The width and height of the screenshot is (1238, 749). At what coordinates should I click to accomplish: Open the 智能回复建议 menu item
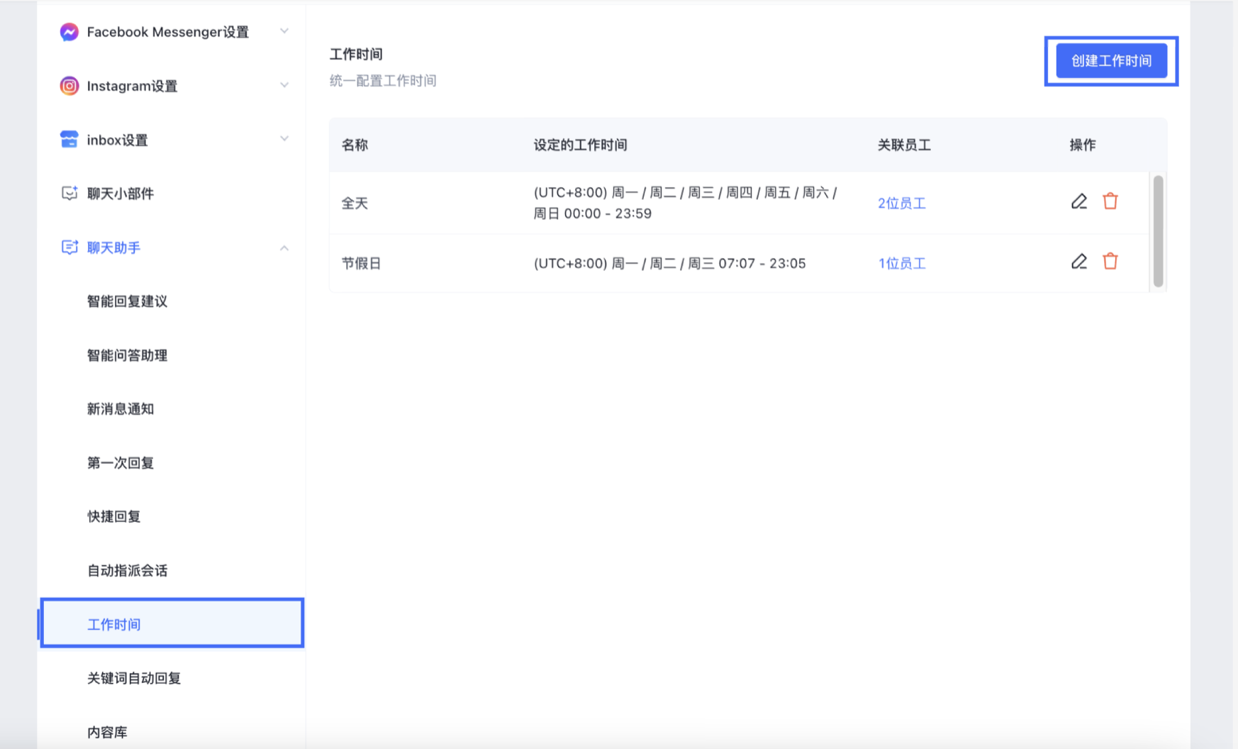click(127, 301)
